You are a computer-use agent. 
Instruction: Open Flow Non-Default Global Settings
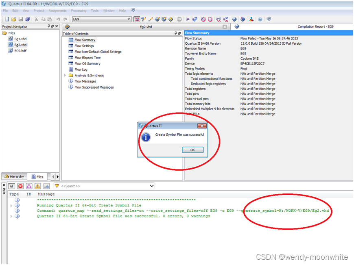tap(98, 52)
